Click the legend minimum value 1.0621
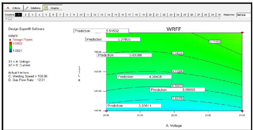This screenshot has width=253, height=130. [17, 51]
